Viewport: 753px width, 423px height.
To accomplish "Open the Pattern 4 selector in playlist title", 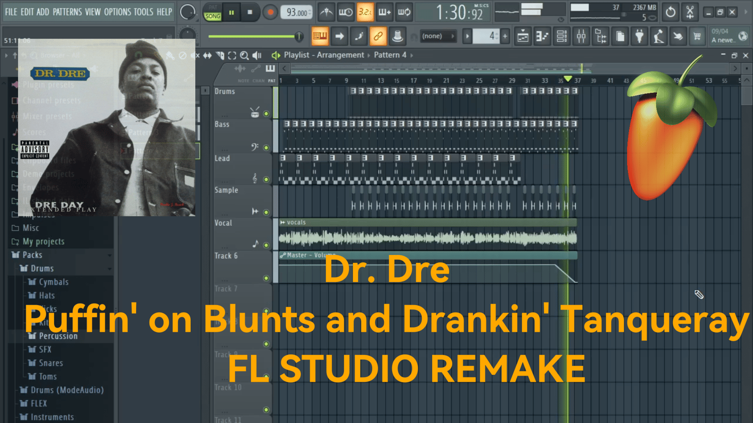I will (390, 55).
